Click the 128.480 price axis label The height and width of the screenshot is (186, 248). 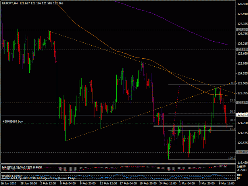point(242,4)
